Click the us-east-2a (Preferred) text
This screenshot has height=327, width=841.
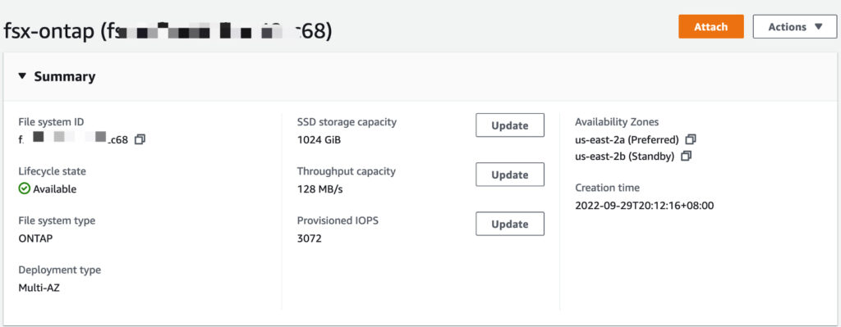tap(627, 139)
